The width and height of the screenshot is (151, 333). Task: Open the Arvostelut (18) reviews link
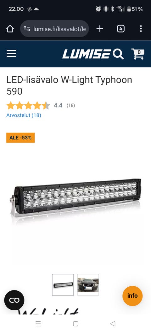coord(24,115)
